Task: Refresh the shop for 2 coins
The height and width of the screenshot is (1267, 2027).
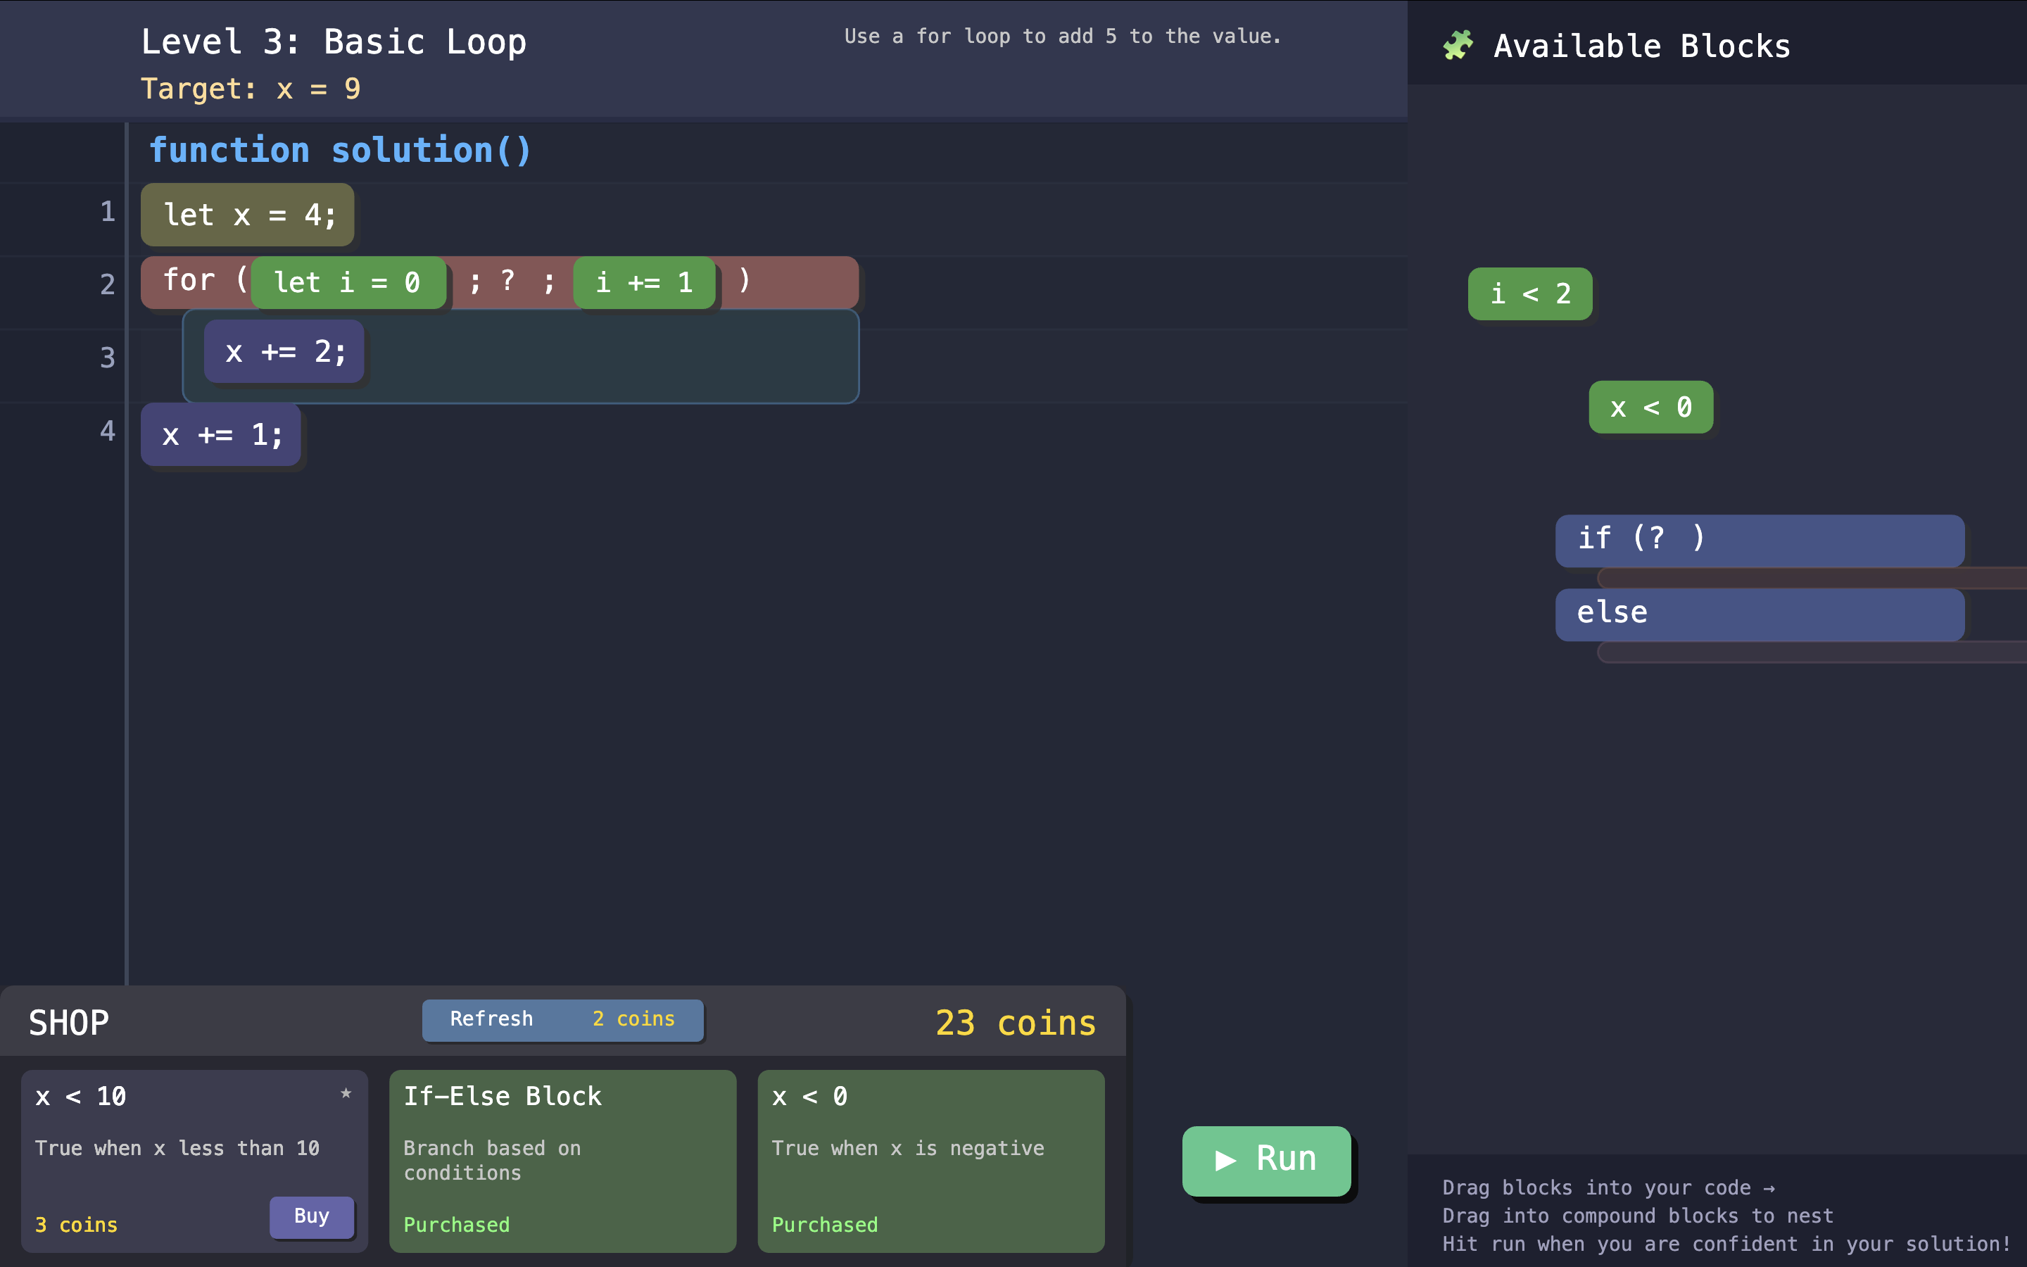Action: (x=562, y=1019)
